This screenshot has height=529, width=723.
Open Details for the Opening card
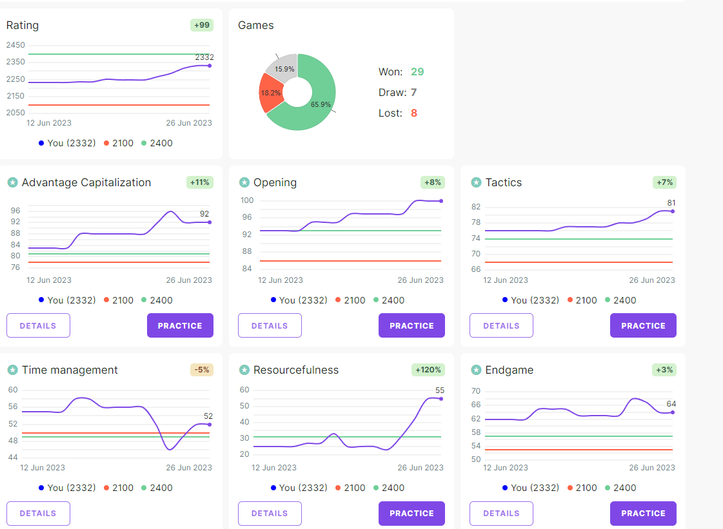coord(270,325)
